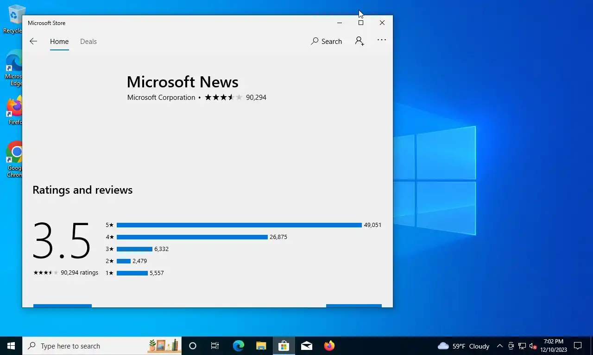Click the header star rating 90,294
593x355 pixels.
(236, 98)
